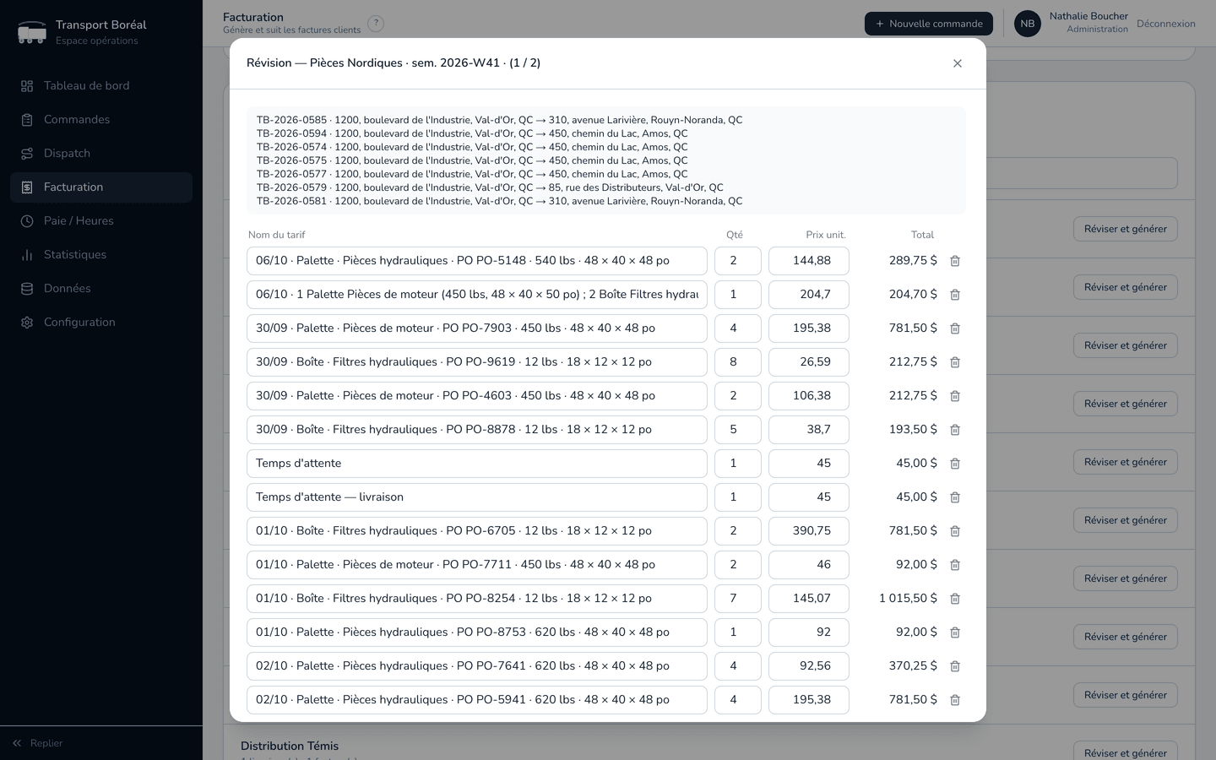Viewport: 1216px width, 760px height.
Task: Edit the "Pièces de moteur (450 lbs" tariff name
Action: point(477,295)
